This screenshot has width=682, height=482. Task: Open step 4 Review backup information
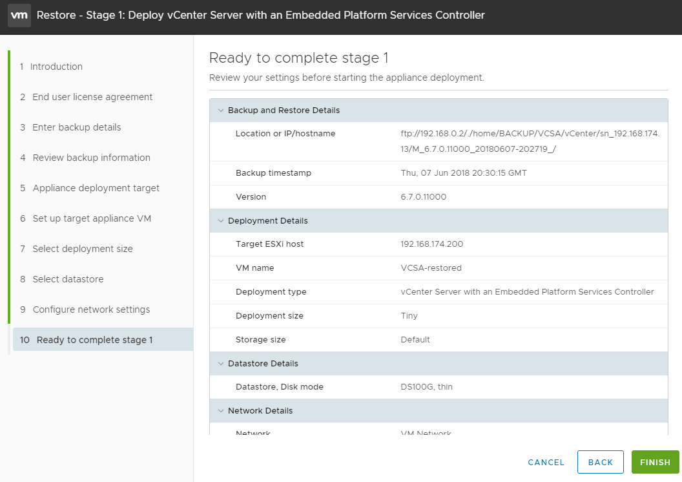(x=85, y=158)
